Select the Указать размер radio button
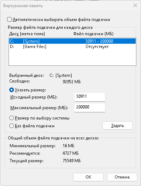The height and width of the screenshot is (186, 141). (11, 90)
